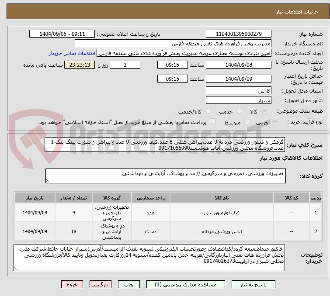The height and width of the screenshot is (296, 330).
Task: Click the نام کالا column header
Action: 222,198
